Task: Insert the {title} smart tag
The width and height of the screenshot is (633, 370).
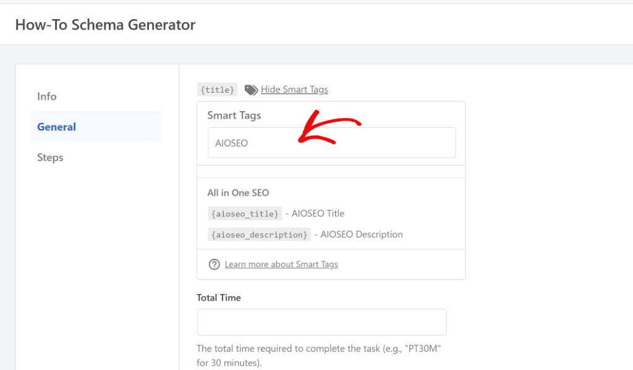Action: pos(217,90)
